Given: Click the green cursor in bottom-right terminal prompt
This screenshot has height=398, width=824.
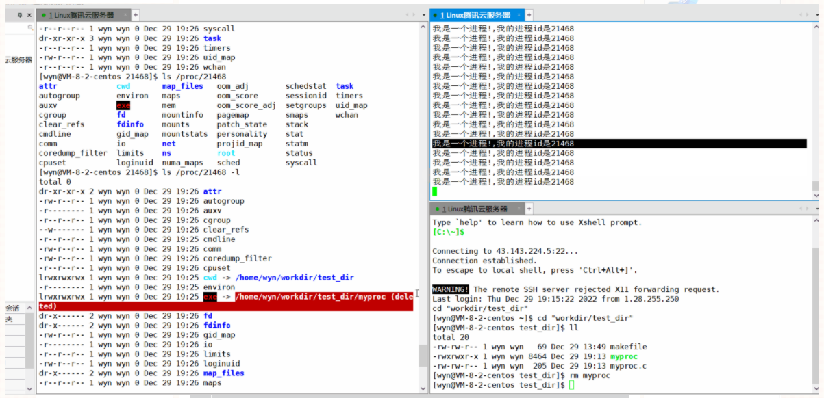Looking at the screenshot, I should (x=572, y=386).
